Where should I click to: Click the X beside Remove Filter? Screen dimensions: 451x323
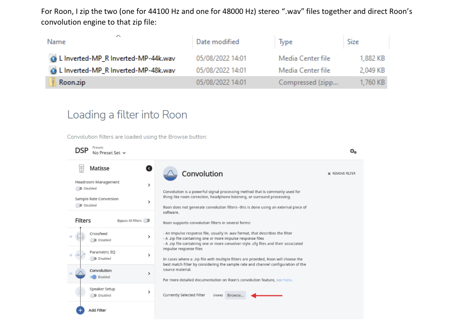329,174
